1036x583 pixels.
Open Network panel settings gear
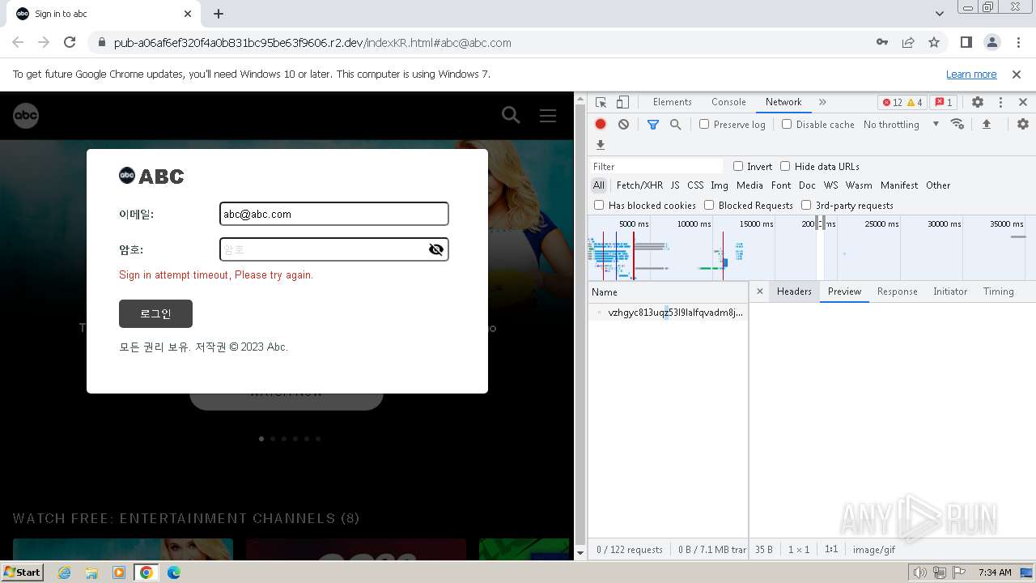1023,124
